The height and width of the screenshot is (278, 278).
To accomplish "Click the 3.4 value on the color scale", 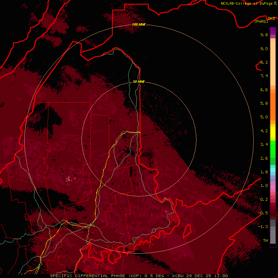I will pos(264,145).
